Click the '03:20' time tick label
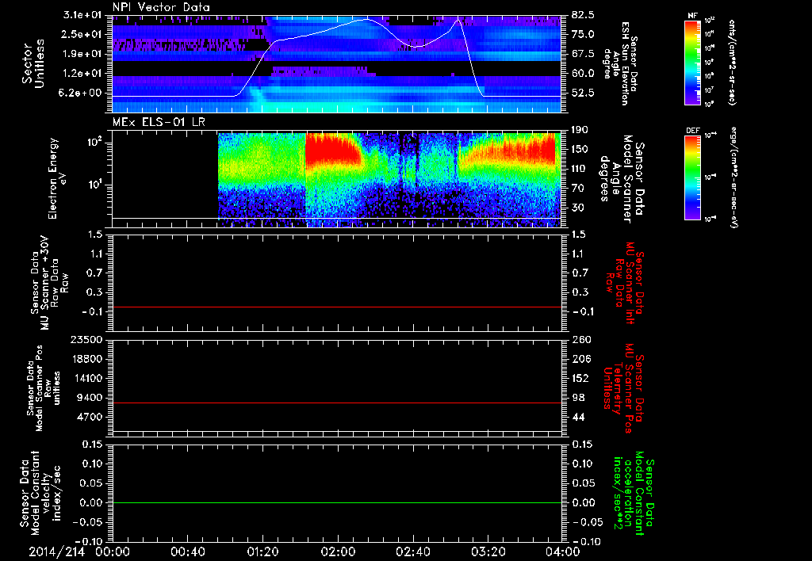The height and width of the screenshot is (561, 812). click(x=488, y=551)
